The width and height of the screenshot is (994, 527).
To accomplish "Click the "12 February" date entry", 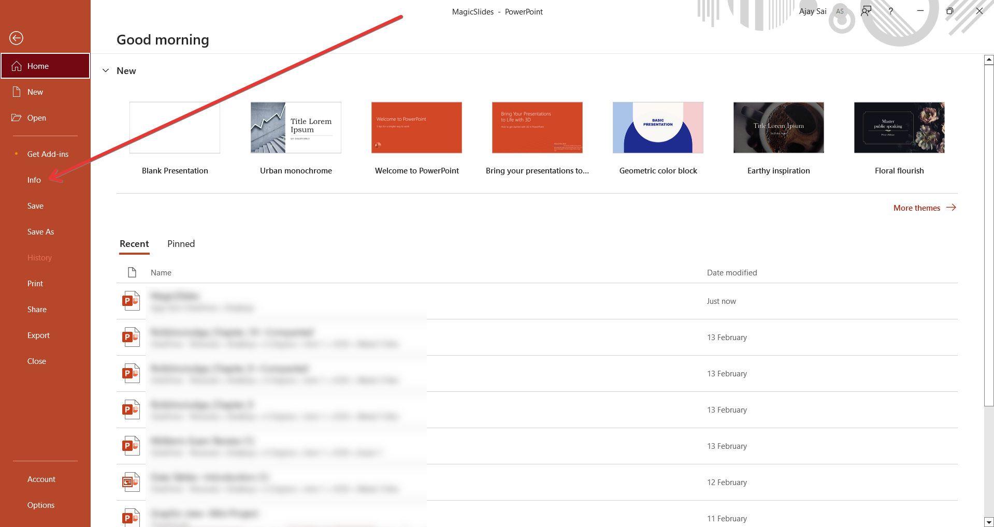I will point(727,482).
